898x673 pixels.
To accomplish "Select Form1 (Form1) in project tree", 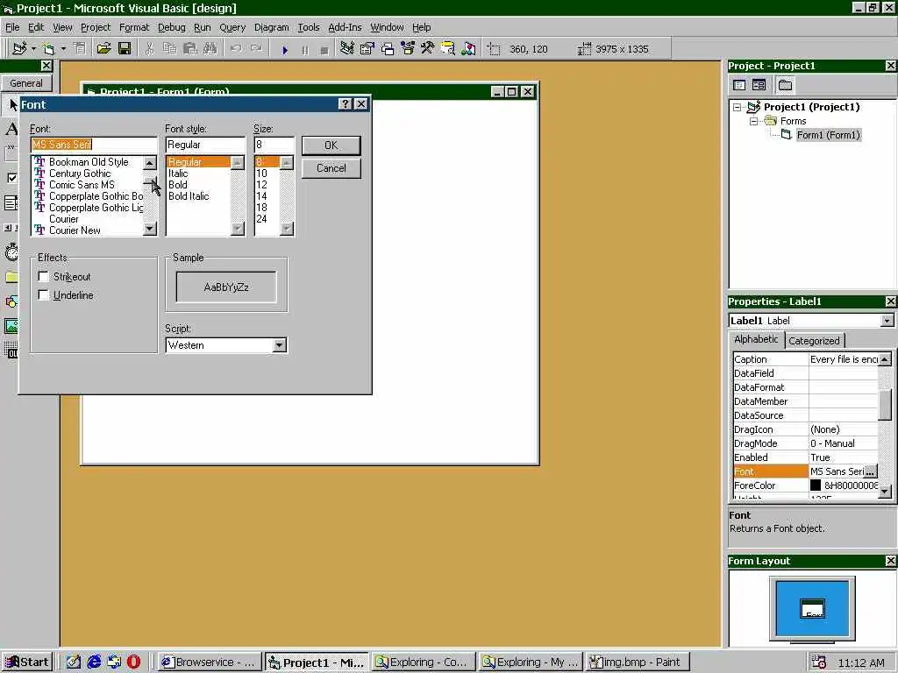I will 828,135.
